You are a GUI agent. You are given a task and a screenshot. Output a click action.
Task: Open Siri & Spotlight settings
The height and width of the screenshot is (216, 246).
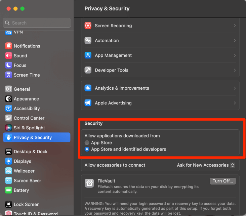(x=29, y=128)
